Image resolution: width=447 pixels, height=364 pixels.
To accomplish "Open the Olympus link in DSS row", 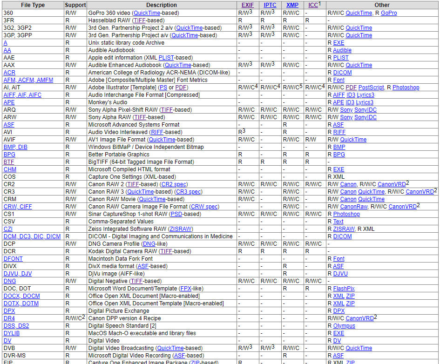I will point(344,326).
